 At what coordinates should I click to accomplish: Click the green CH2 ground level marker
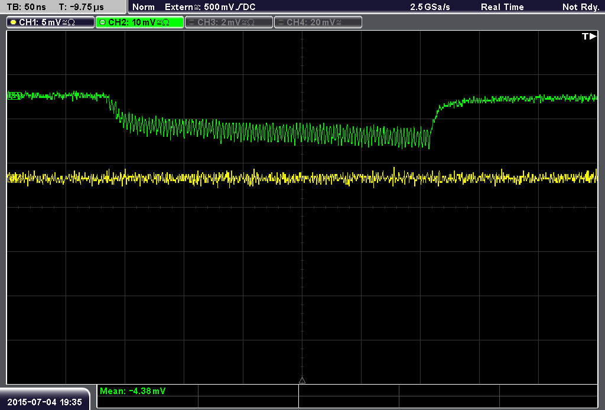(x=15, y=96)
